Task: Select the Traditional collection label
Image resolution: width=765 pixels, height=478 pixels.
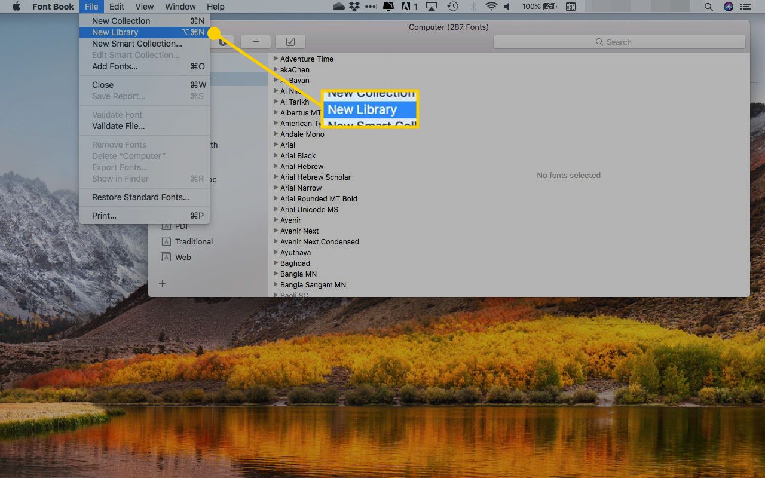Action: [x=194, y=241]
